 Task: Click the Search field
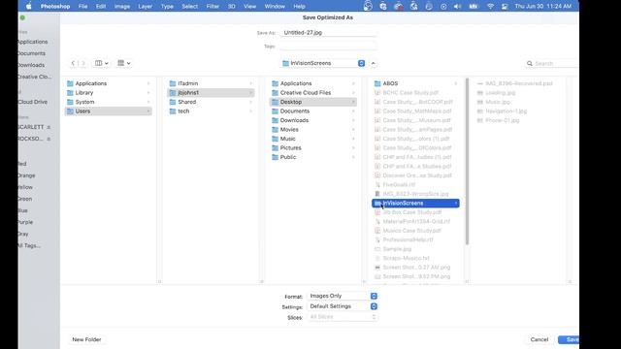[552, 63]
